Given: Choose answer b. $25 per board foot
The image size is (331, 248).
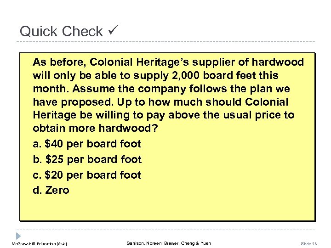Looking at the screenshot, I should tap(87, 159).
